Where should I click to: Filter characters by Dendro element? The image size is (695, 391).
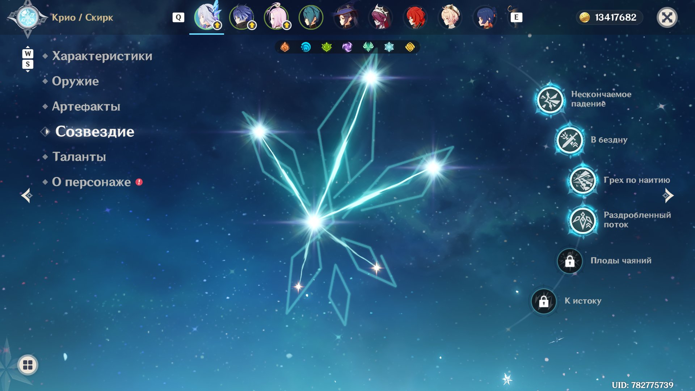[327, 47]
